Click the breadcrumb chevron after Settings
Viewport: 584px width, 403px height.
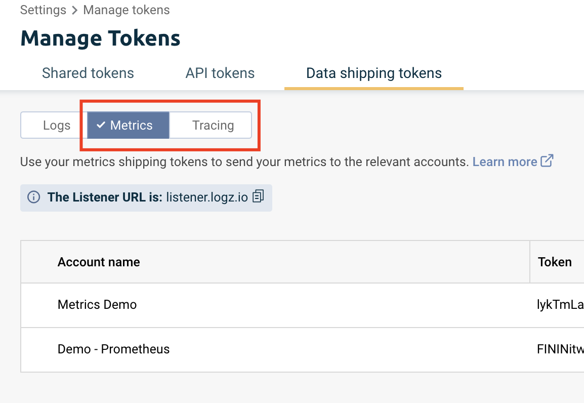[x=74, y=10]
